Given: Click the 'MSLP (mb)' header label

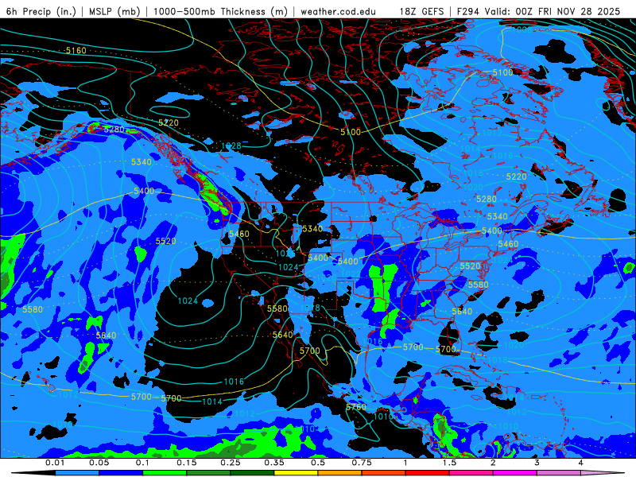Looking at the screenshot, I should pos(114,11).
